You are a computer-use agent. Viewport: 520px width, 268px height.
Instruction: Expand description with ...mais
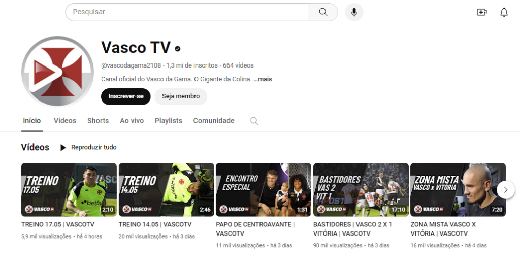pos(263,79)
